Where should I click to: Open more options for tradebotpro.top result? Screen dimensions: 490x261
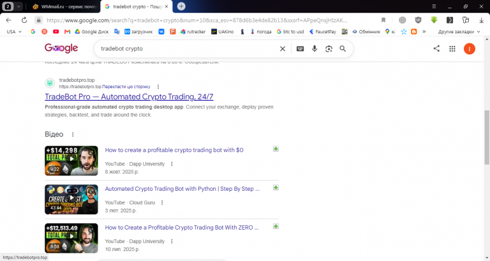click(x=158, y=87)
